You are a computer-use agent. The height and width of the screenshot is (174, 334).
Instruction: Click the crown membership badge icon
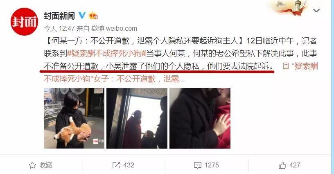click(x=93, y=16)
